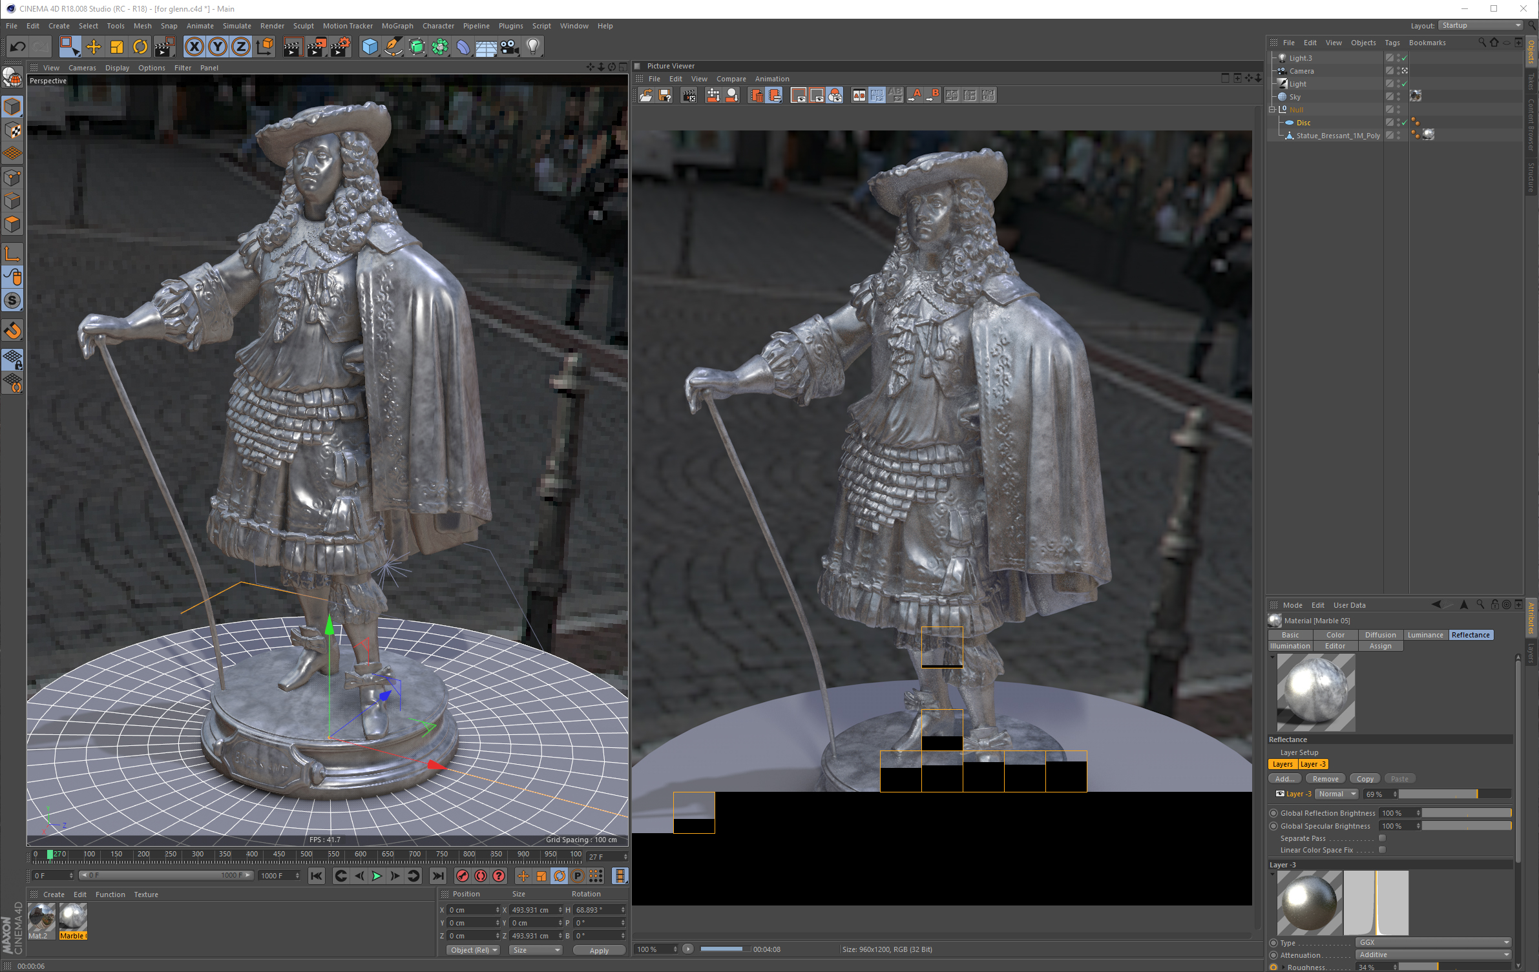
Task: Select the Color tab in material panel
Action: [x=1335, y=635]
